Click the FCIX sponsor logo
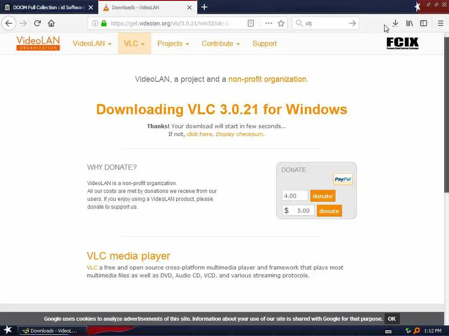Image resolution: width=449 pixels, height=336 pixels. (x=403, y=43)
